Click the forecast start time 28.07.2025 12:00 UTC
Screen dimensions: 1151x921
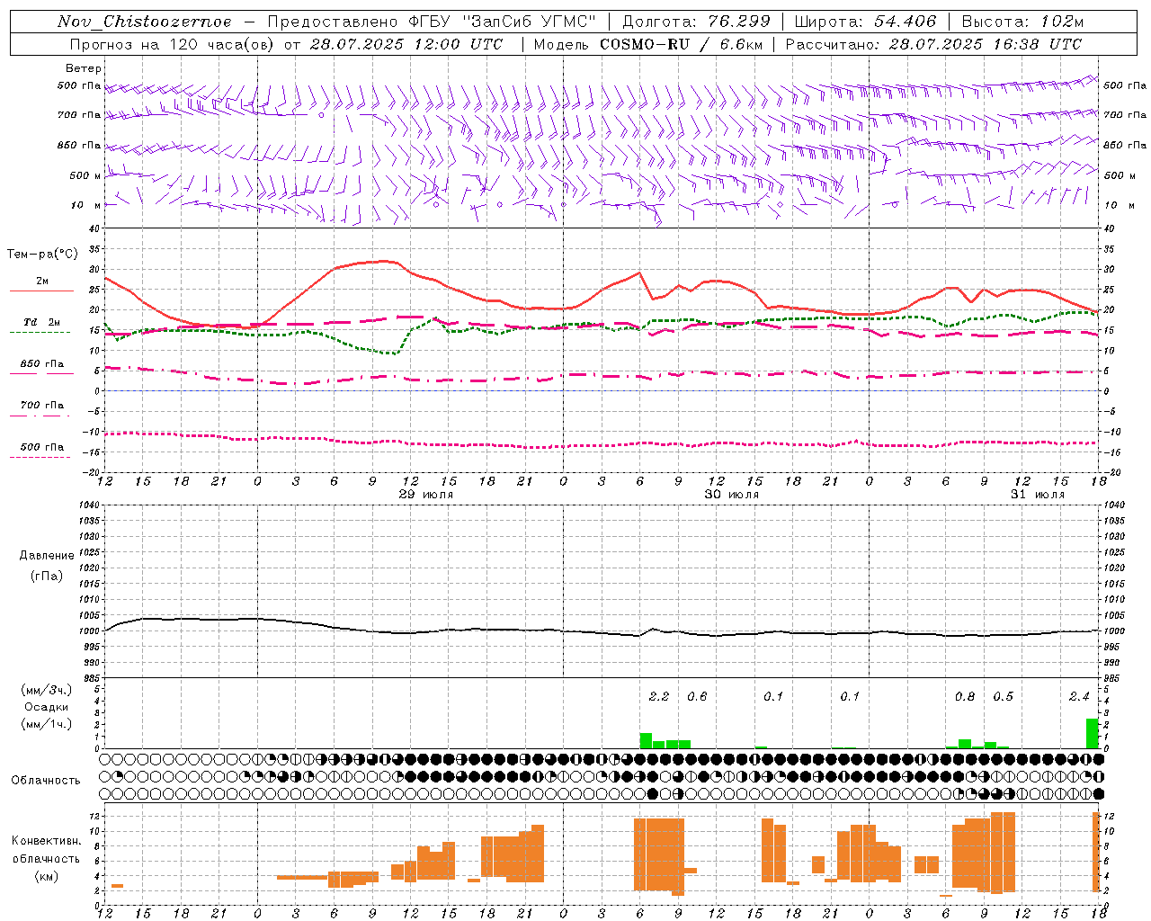[x=406, y=44]
